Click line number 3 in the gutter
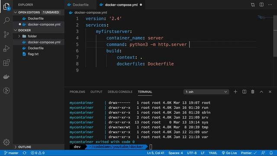 pos(77,32)
